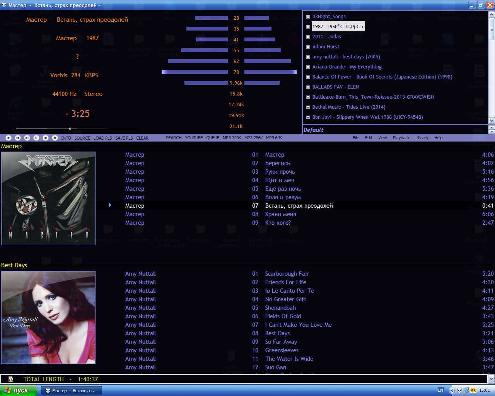Switch input language via EN indicator
Image resolution: width=495 pixels, height=396 pixels.
tap(440, 390)
